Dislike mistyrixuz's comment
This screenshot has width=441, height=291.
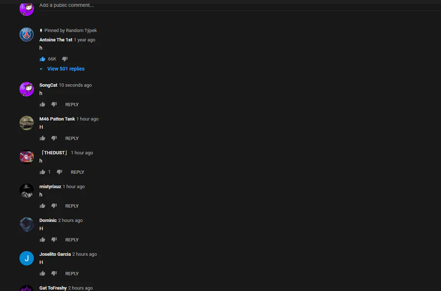tap(54, 206)
